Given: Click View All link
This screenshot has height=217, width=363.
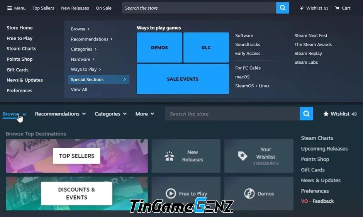Looking at the screenshot, I should pyautogui.click(x=79, y=90).
